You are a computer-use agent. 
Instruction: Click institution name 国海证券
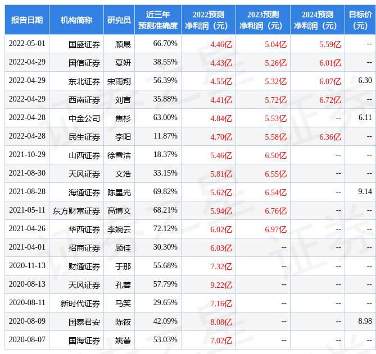[84, 341]
